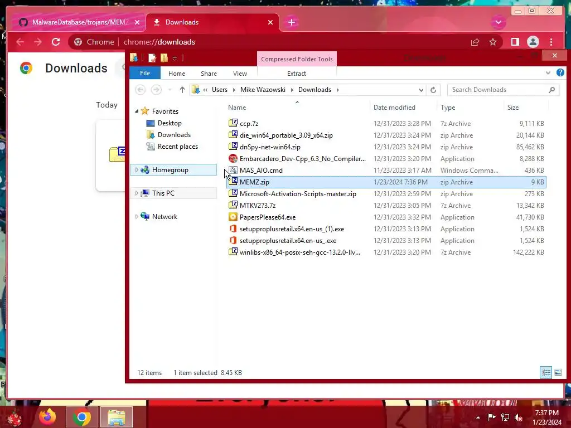Screen dimensions: 571x428
Task: Refresh the Downloads folder view
Action: click(433, 90)
